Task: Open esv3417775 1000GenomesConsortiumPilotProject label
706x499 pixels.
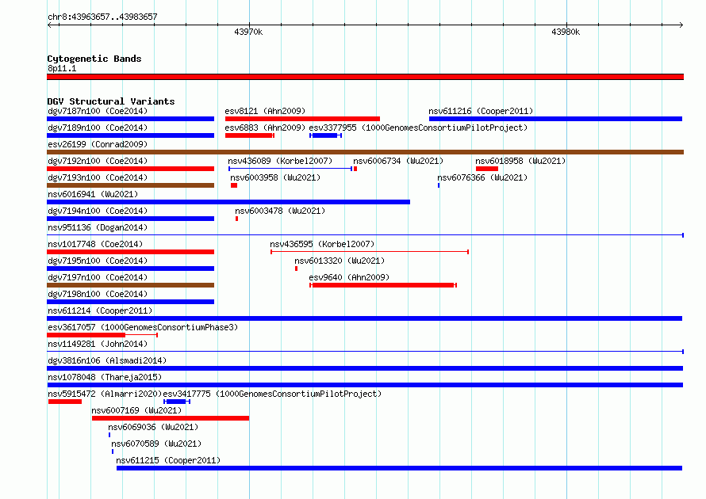Action: pyautogui.click(x=272, y=394)
